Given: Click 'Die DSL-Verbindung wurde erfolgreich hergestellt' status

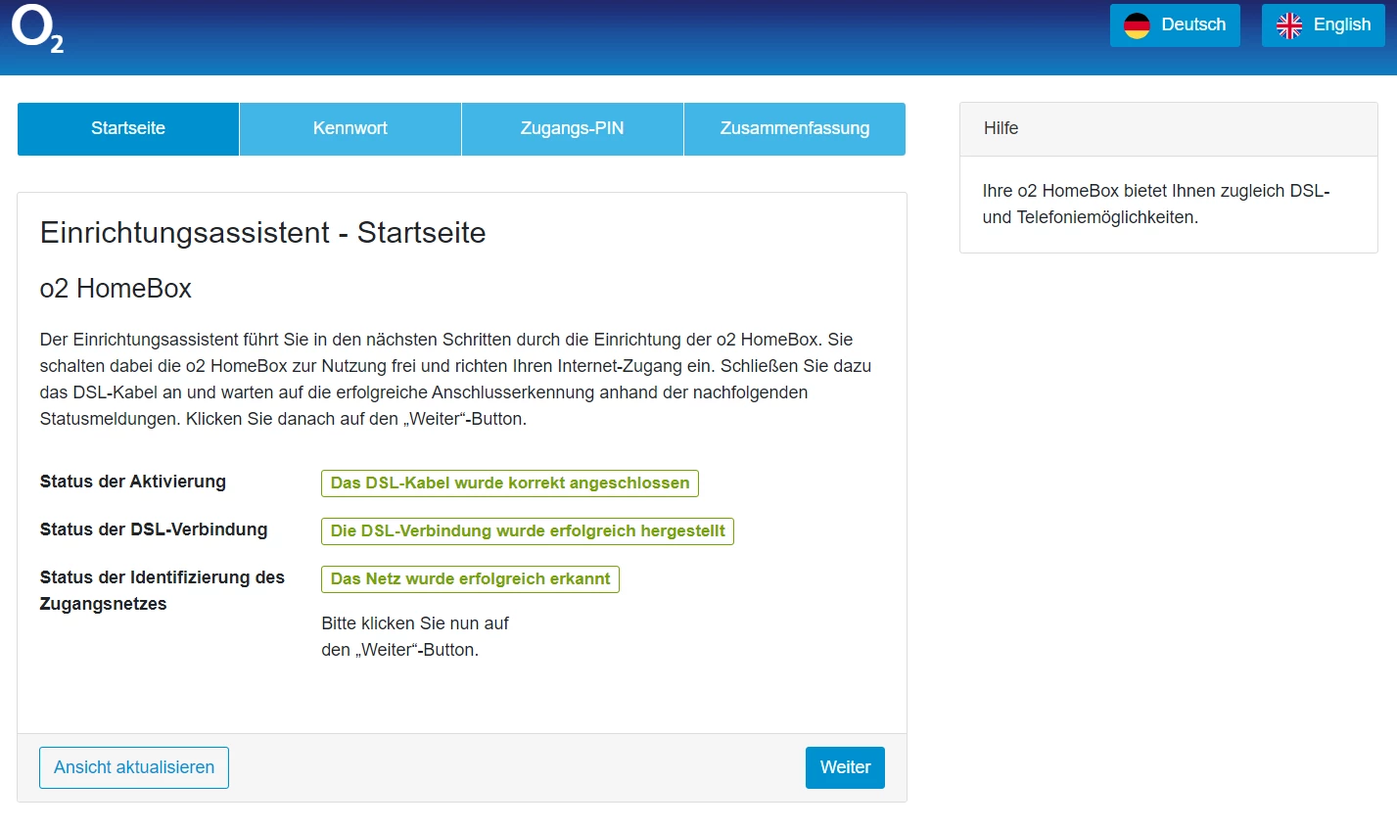Looking at the screenshot, I should (x=528, y=531).
